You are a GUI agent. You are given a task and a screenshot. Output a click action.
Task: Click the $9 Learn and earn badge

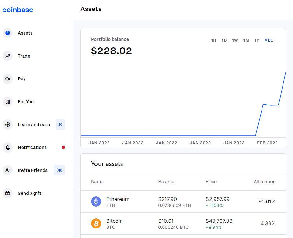[60, 125]
